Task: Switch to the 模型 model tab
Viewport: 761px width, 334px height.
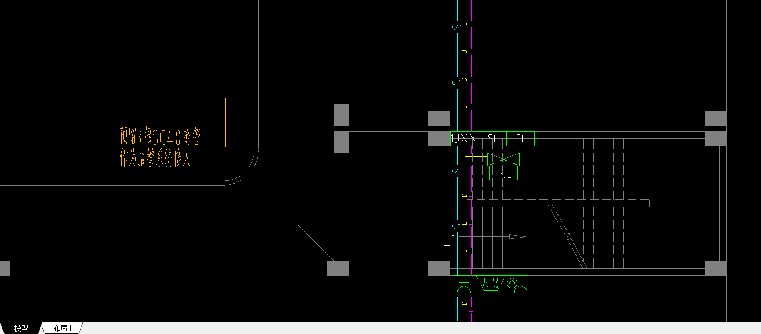Action: [x=21, y=328]
